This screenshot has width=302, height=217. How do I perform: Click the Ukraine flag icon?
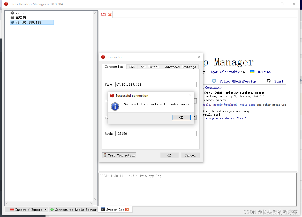tap(252, 72)
